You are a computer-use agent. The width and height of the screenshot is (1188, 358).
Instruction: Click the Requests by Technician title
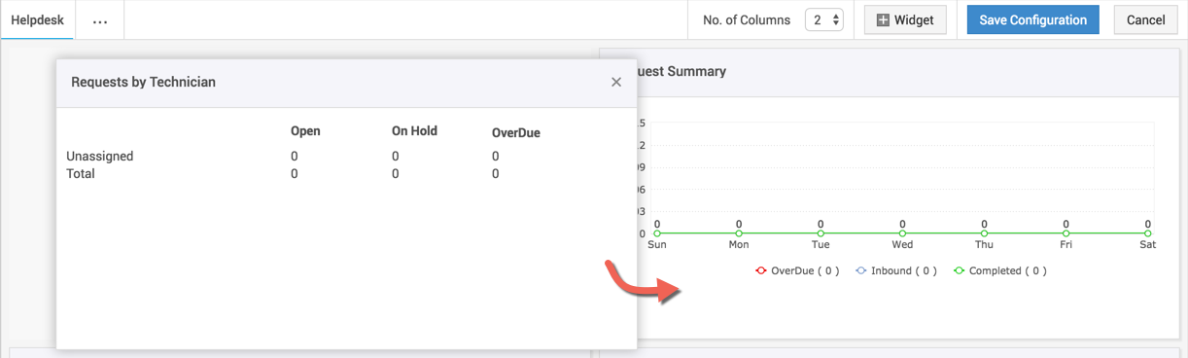(x=144, y=82)
